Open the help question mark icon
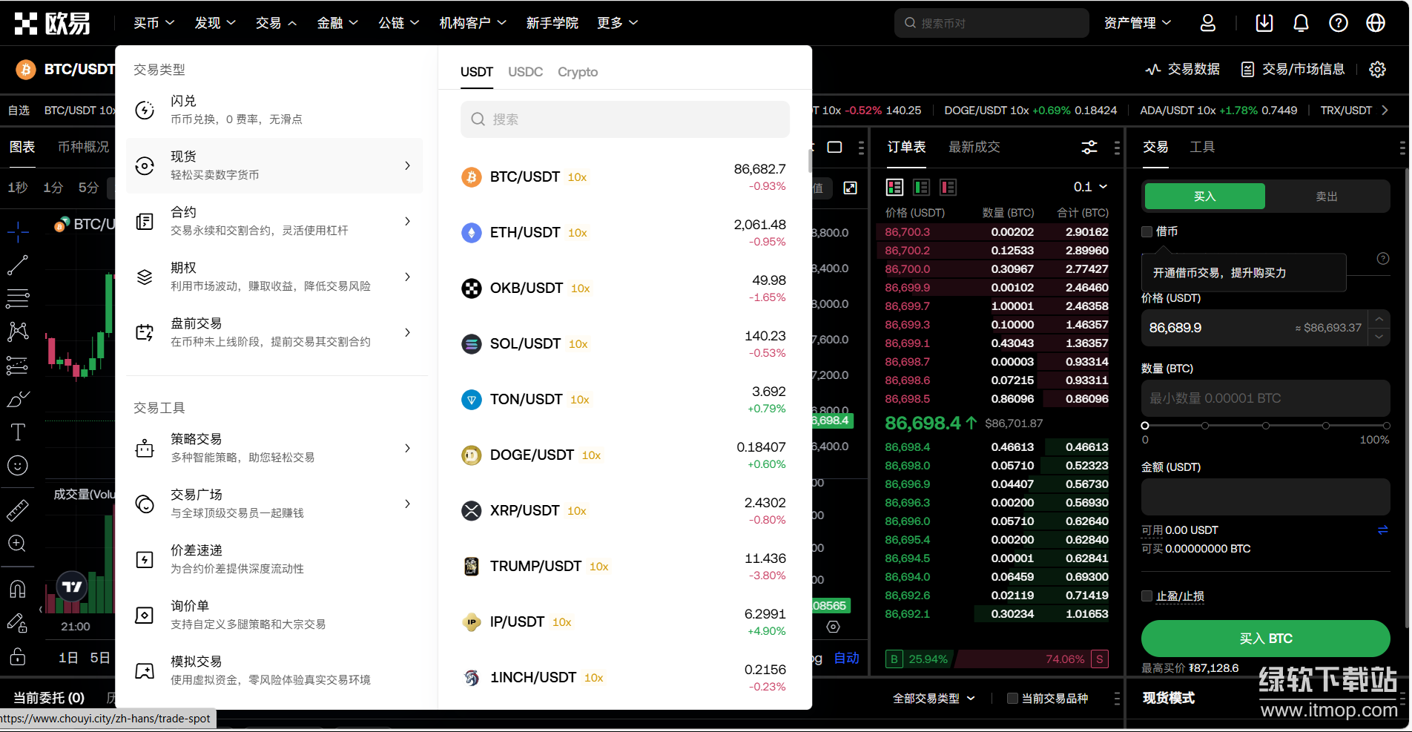This screenshot has width=1412, height=732. [1338, 23]
